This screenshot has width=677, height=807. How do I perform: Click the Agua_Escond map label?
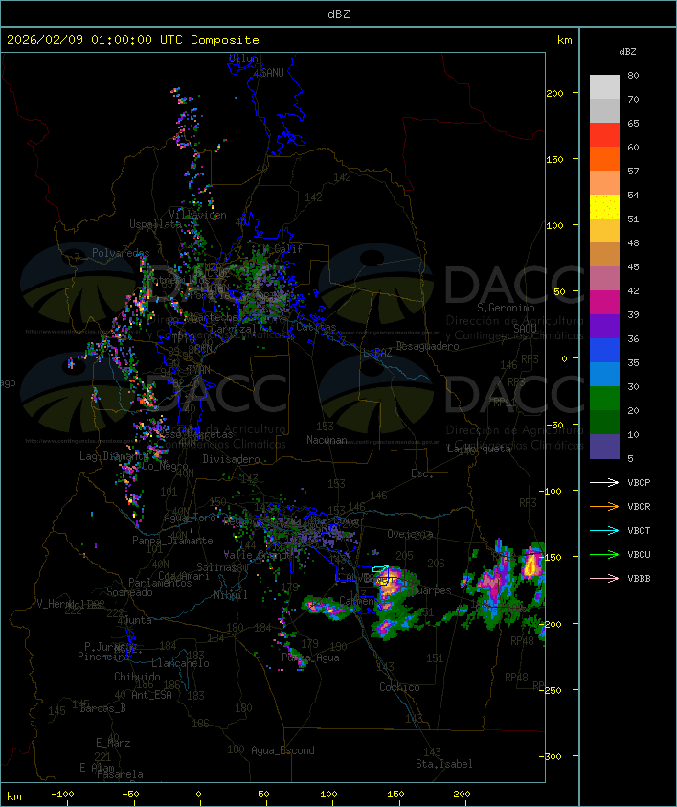click(282, 750)
